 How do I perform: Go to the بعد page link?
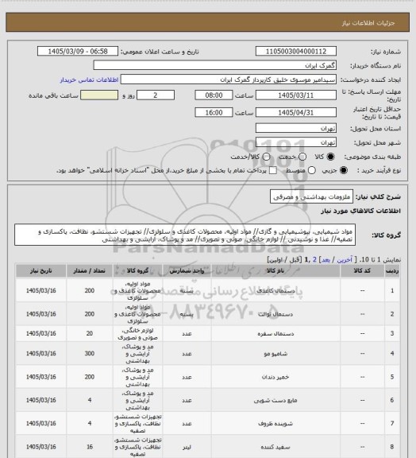pos(325,260)
